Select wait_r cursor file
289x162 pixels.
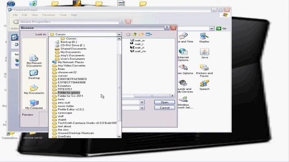[x=137, y=44]
